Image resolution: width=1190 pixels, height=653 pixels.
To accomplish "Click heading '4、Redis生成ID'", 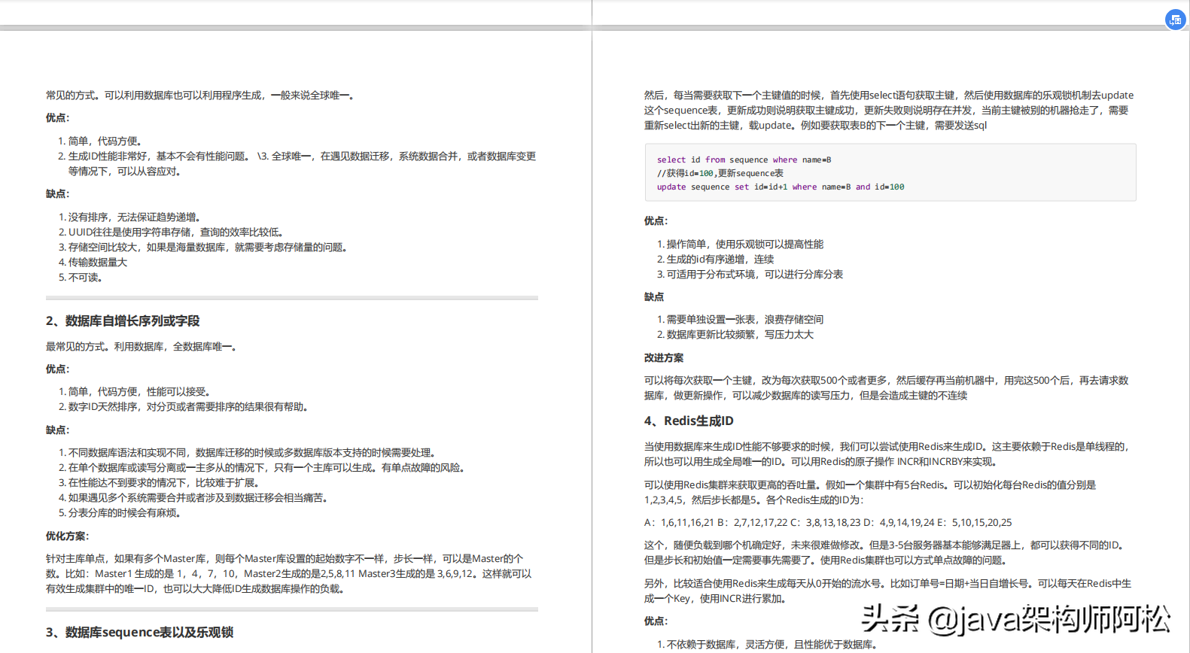I will point(689,421).
